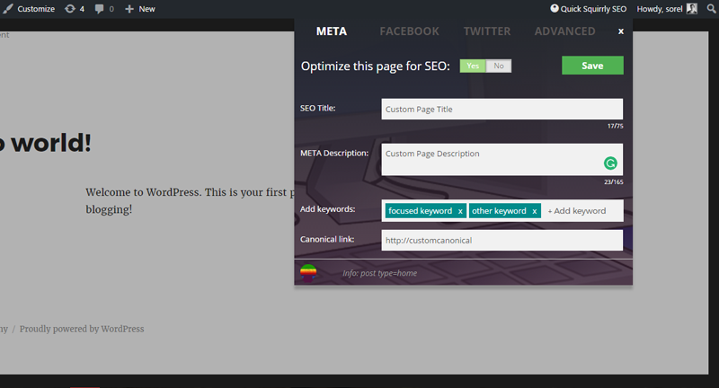Viewport: 719px width, 388px height.
Task: Switch to the FACEBOOK tab
Action: (x=409, y=31)
